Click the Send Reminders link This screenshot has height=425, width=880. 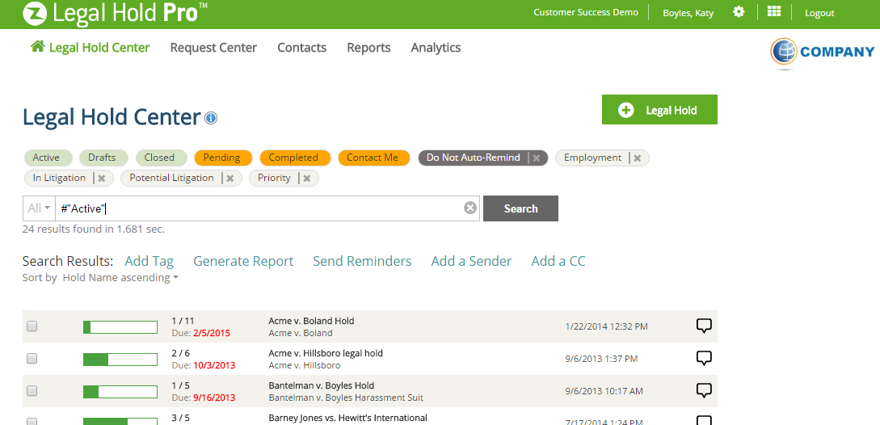coord(363,261)
